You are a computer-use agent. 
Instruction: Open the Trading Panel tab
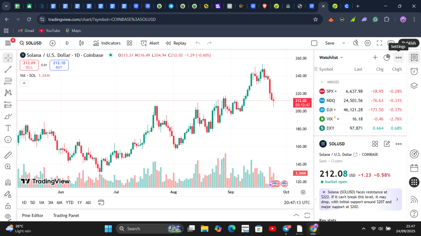(x=66, y=216)
